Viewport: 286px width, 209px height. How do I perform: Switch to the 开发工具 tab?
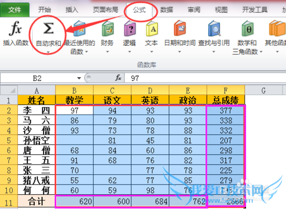click(255, 10)
